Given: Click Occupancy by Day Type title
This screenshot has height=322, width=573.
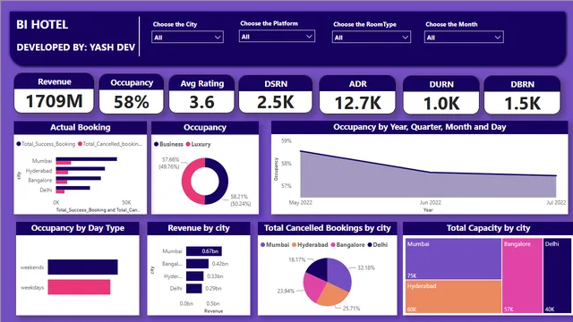Looking at the screenshot, I should click(78, 228).
